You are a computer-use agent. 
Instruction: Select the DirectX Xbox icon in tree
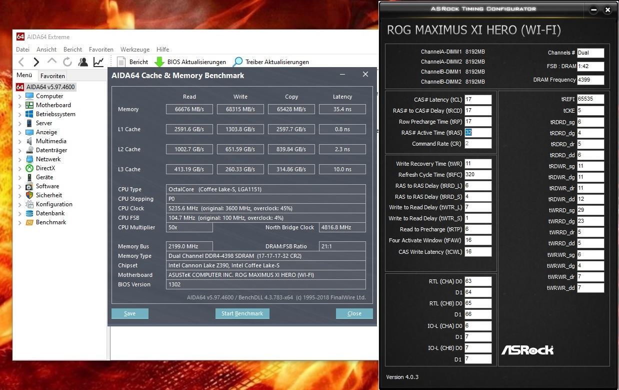tap(29, 168)
